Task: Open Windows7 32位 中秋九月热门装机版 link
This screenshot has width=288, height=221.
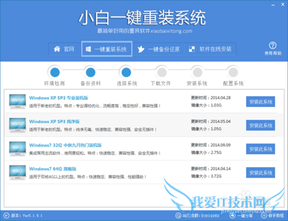Action: point(65,145)
